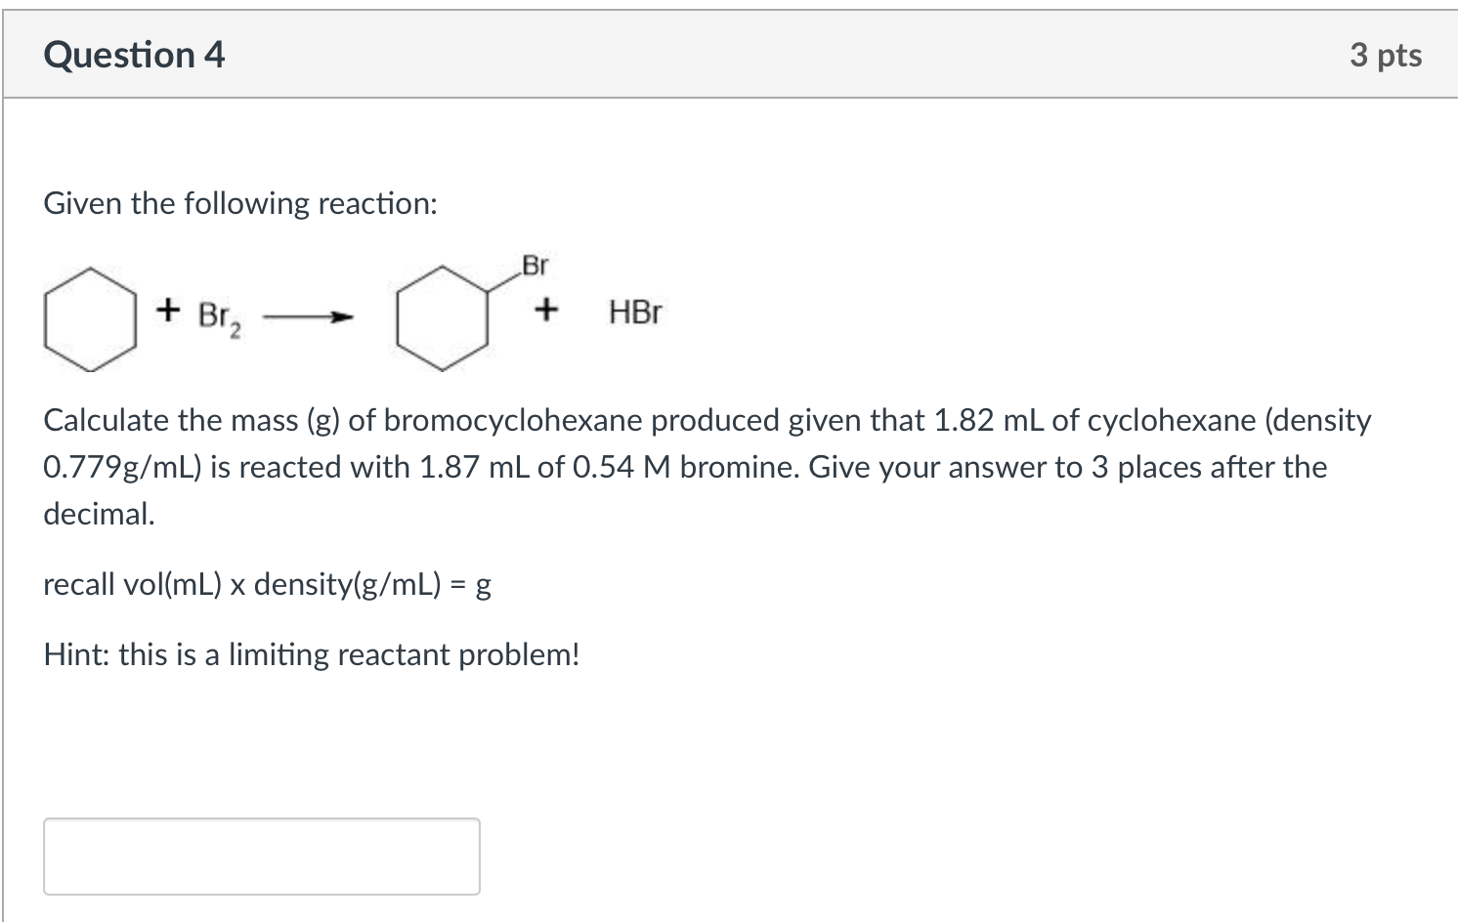Viewport: 1458px width, 922px height.
Task: Click the reaction arrow
Action: (308, 316)
